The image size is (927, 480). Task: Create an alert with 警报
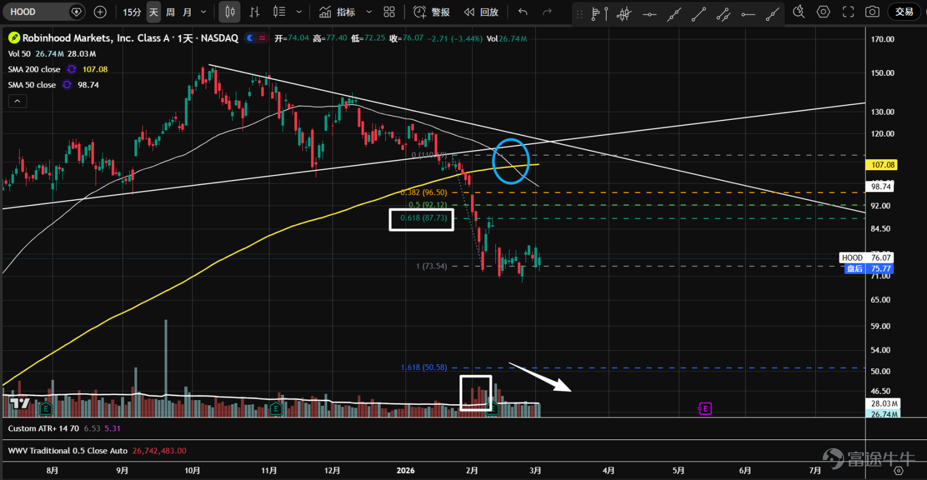tap(432, 12)
